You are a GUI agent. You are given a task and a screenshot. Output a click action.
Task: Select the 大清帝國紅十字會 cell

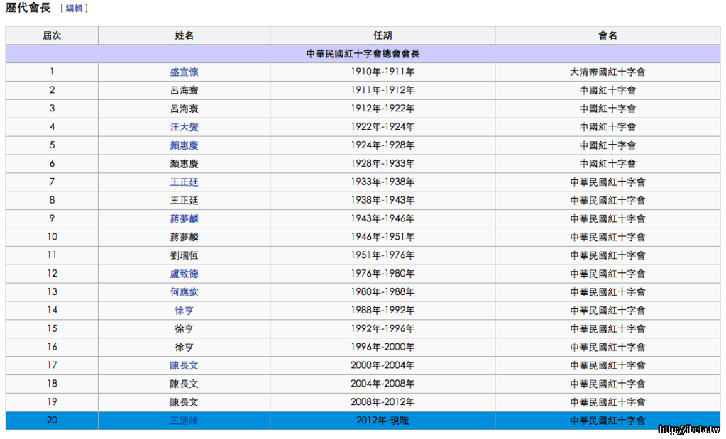[607, 72]
